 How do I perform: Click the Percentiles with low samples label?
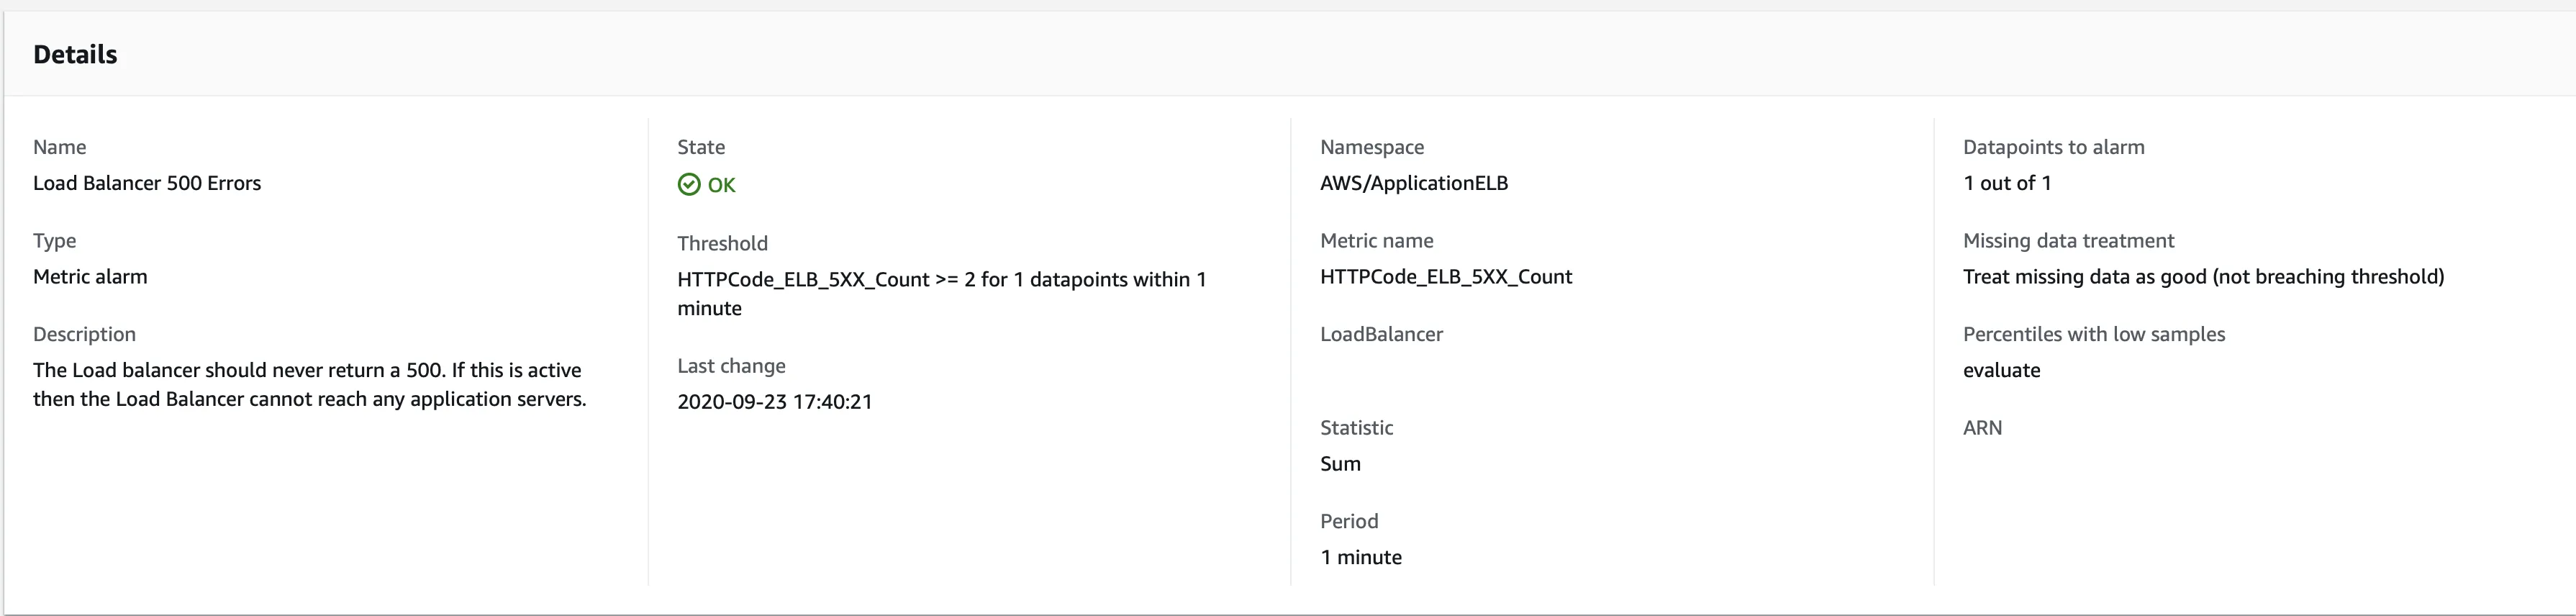(2093, 335)
